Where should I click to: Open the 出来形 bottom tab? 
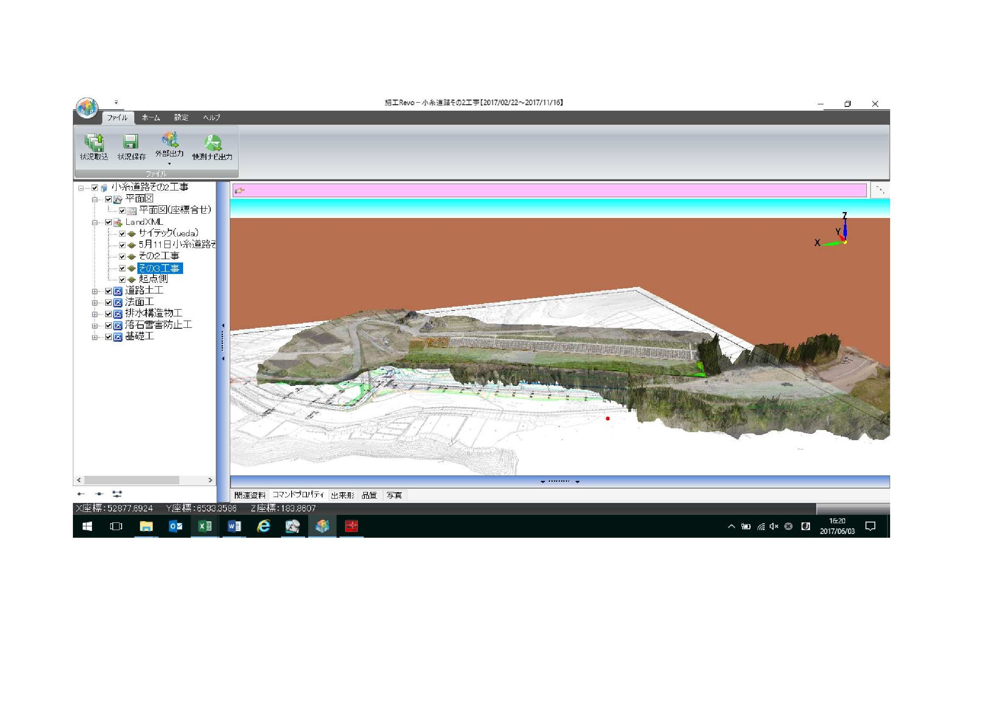(342, 495)
